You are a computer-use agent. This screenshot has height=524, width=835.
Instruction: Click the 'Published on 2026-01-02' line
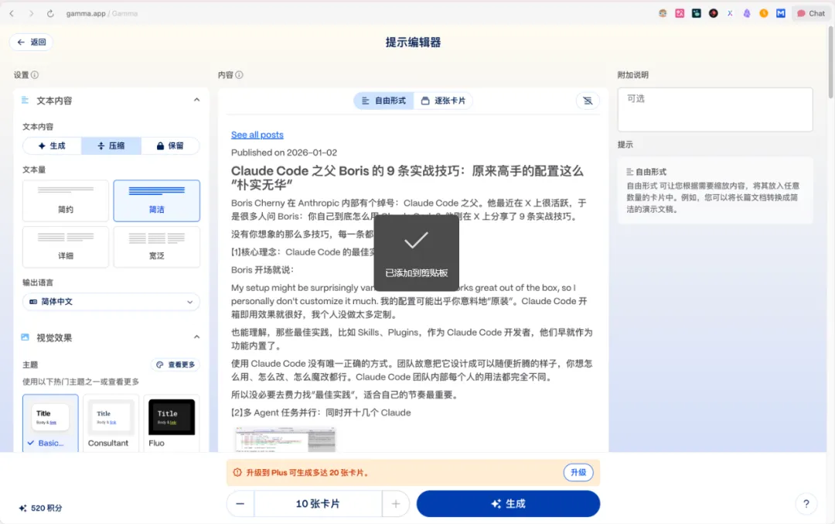click(x=284, y=152)
